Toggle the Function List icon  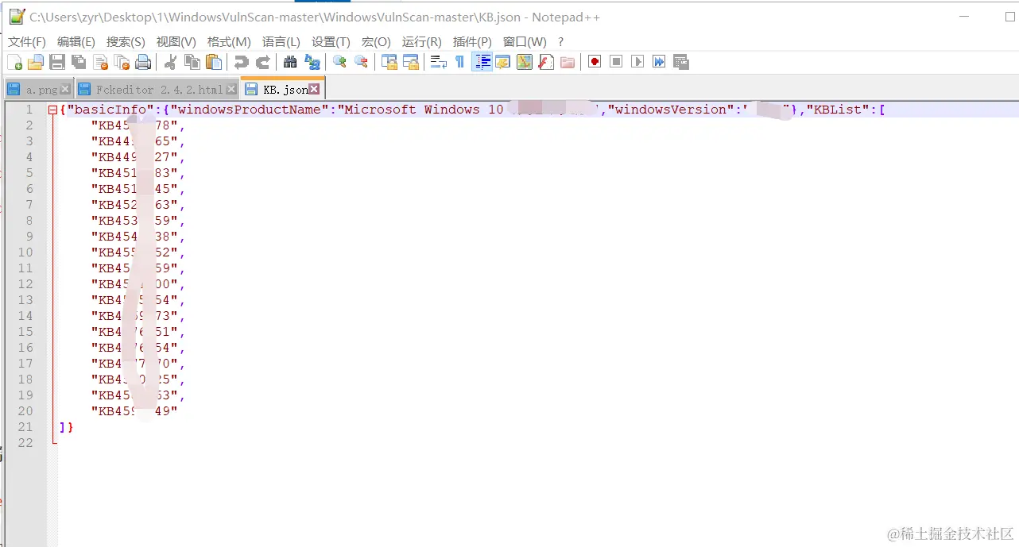pyautogui.click(x=546, y=62)
